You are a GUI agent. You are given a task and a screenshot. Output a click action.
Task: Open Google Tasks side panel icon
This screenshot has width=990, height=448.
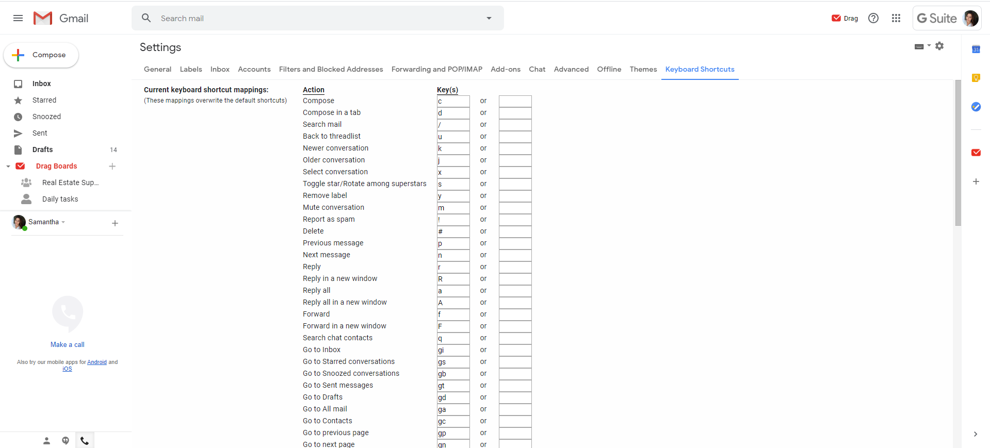pyautogui.click(x=976, y=107)
